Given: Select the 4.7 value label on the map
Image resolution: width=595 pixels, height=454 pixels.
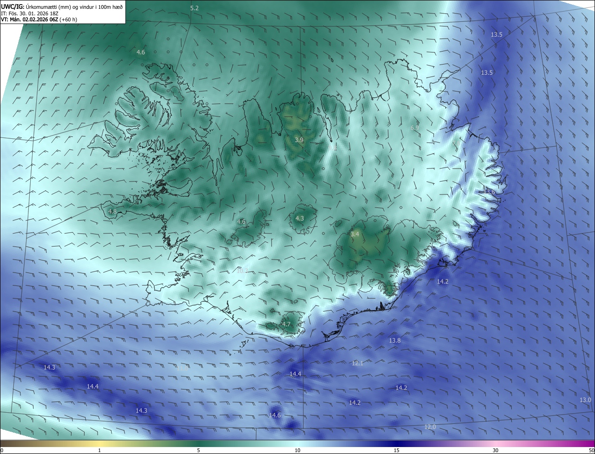Looking at the screenshot, I should [x=286, y=324].
